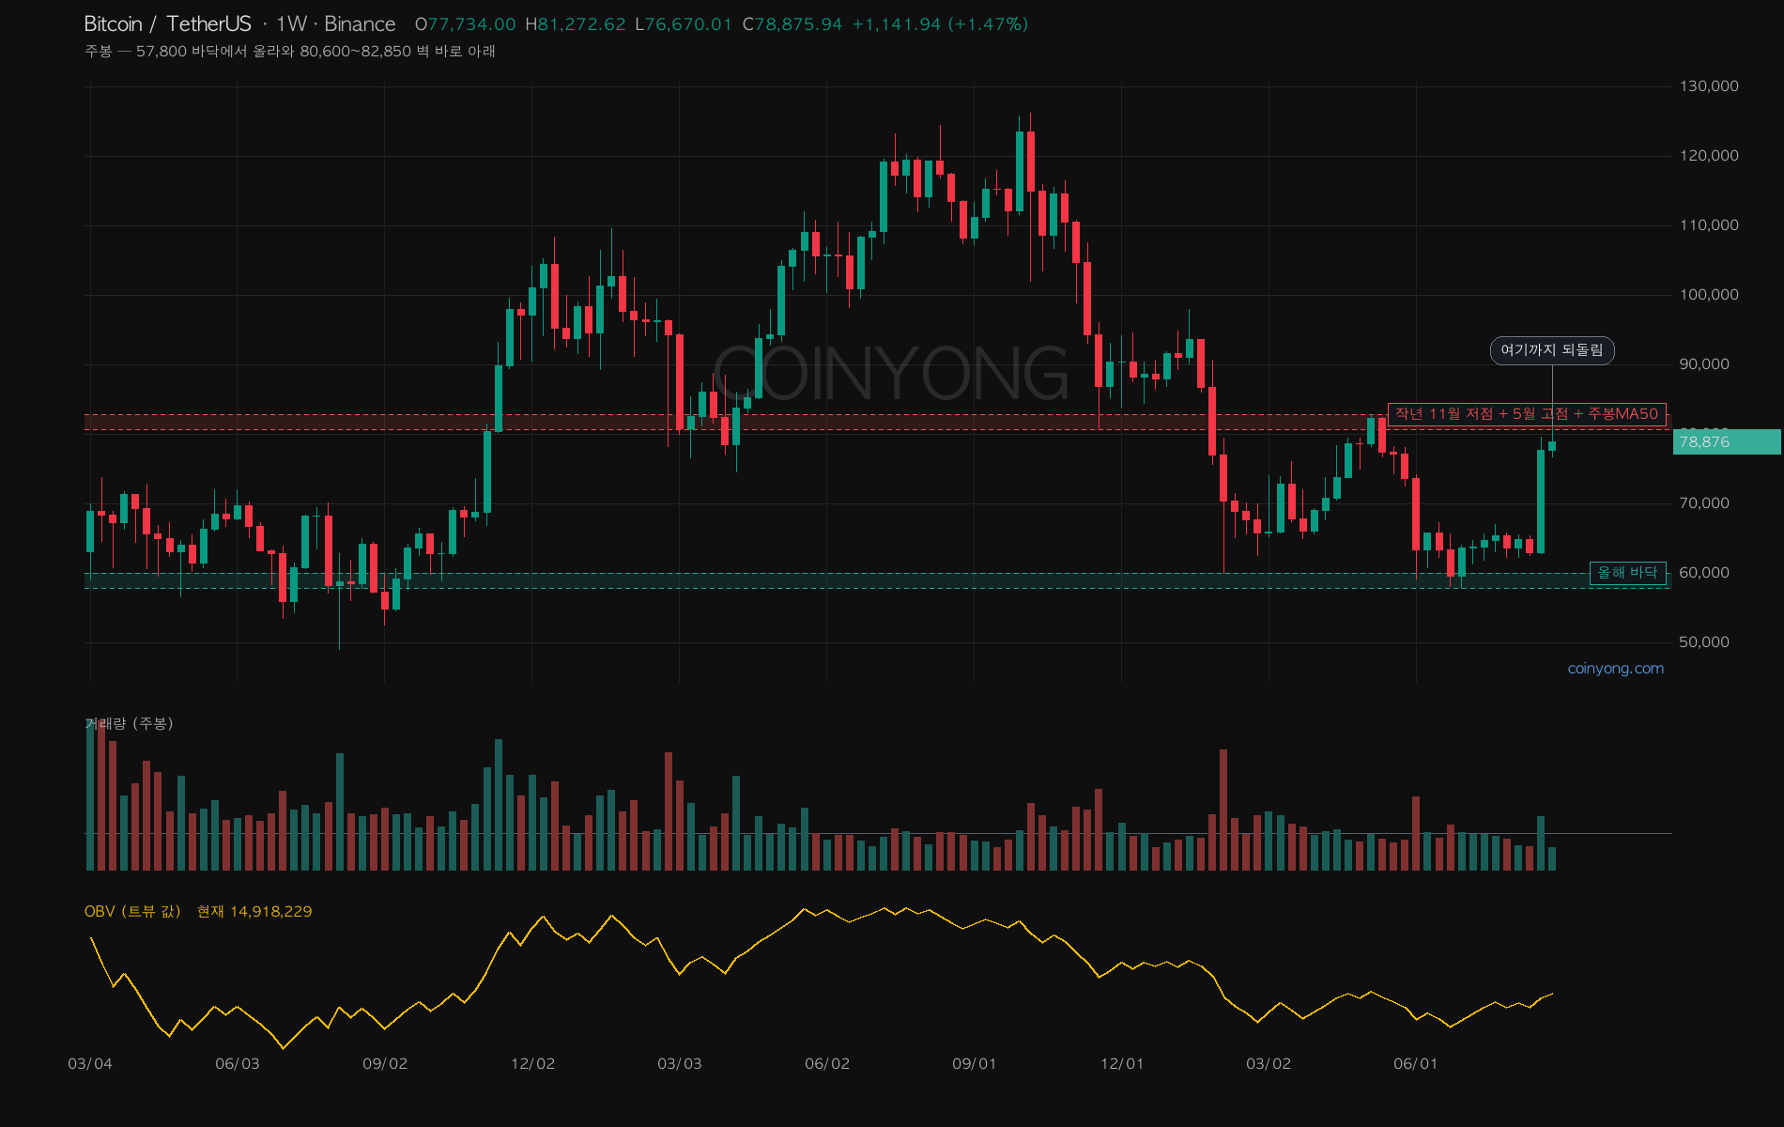Open the coinyong.com link
Image resolution: width=1784 pixels, height=1127 pixels.
(x=1616, y=669)
